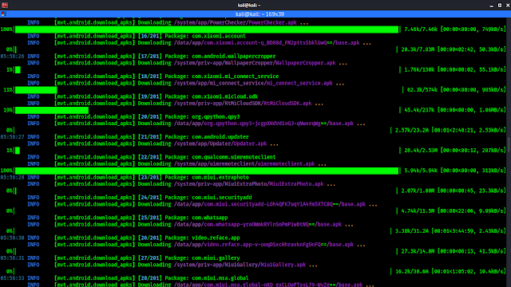Minimize the terminal window
Screen dimensions: 511x287
[492, 6]
